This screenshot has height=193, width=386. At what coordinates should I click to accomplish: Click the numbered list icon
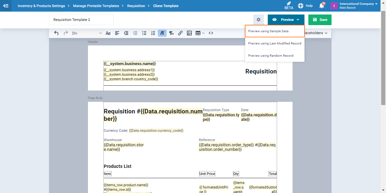tap(153, 33)
